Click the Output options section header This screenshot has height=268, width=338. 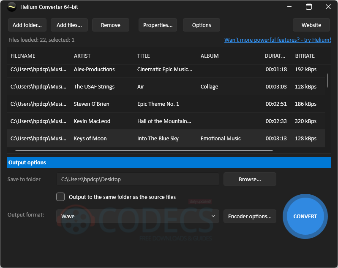169,163
